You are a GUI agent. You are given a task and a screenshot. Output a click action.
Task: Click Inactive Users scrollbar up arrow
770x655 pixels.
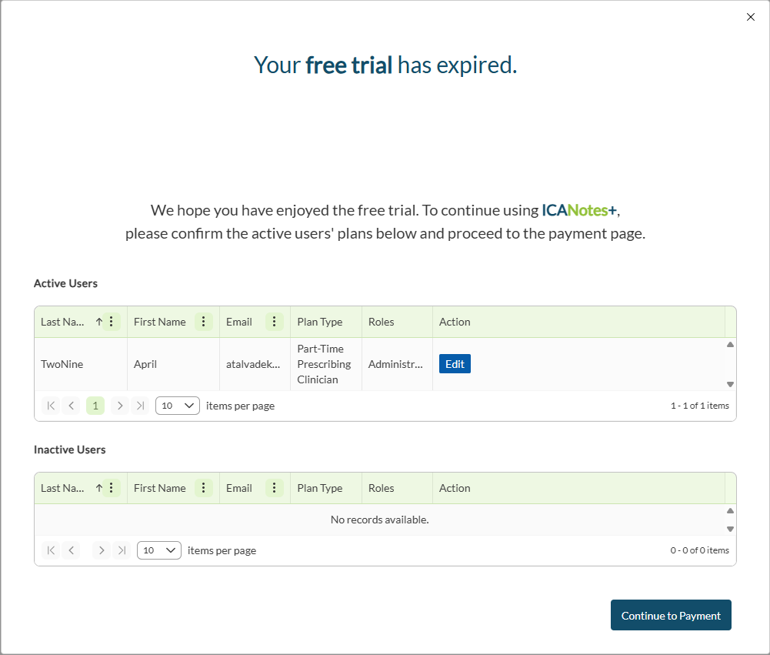pos(730,510)
